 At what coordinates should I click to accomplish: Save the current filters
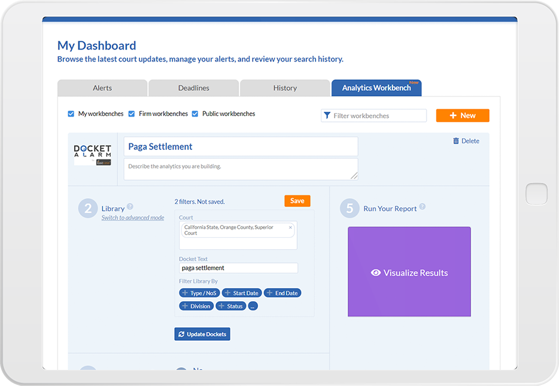coord(297,201)
